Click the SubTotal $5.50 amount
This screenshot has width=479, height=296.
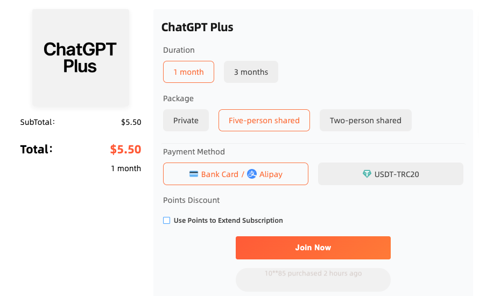pyautogui.click(x=131, y=122)
